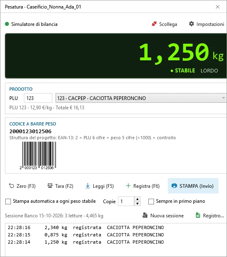Click the STABILE indicator
This screenshot has height=257, width=227.
pyautogui.click(x=183, y=71)
